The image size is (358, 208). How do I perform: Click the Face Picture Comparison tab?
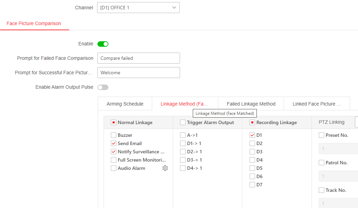pos(34,24)
